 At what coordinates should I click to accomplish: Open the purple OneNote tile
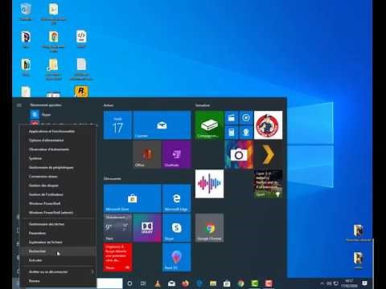tap(176, 155)
